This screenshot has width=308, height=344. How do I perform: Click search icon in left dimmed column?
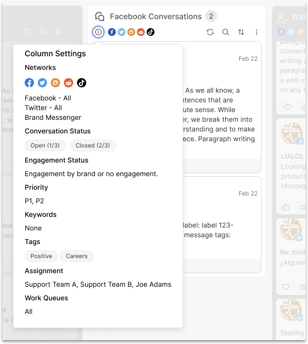click(43, 32)
